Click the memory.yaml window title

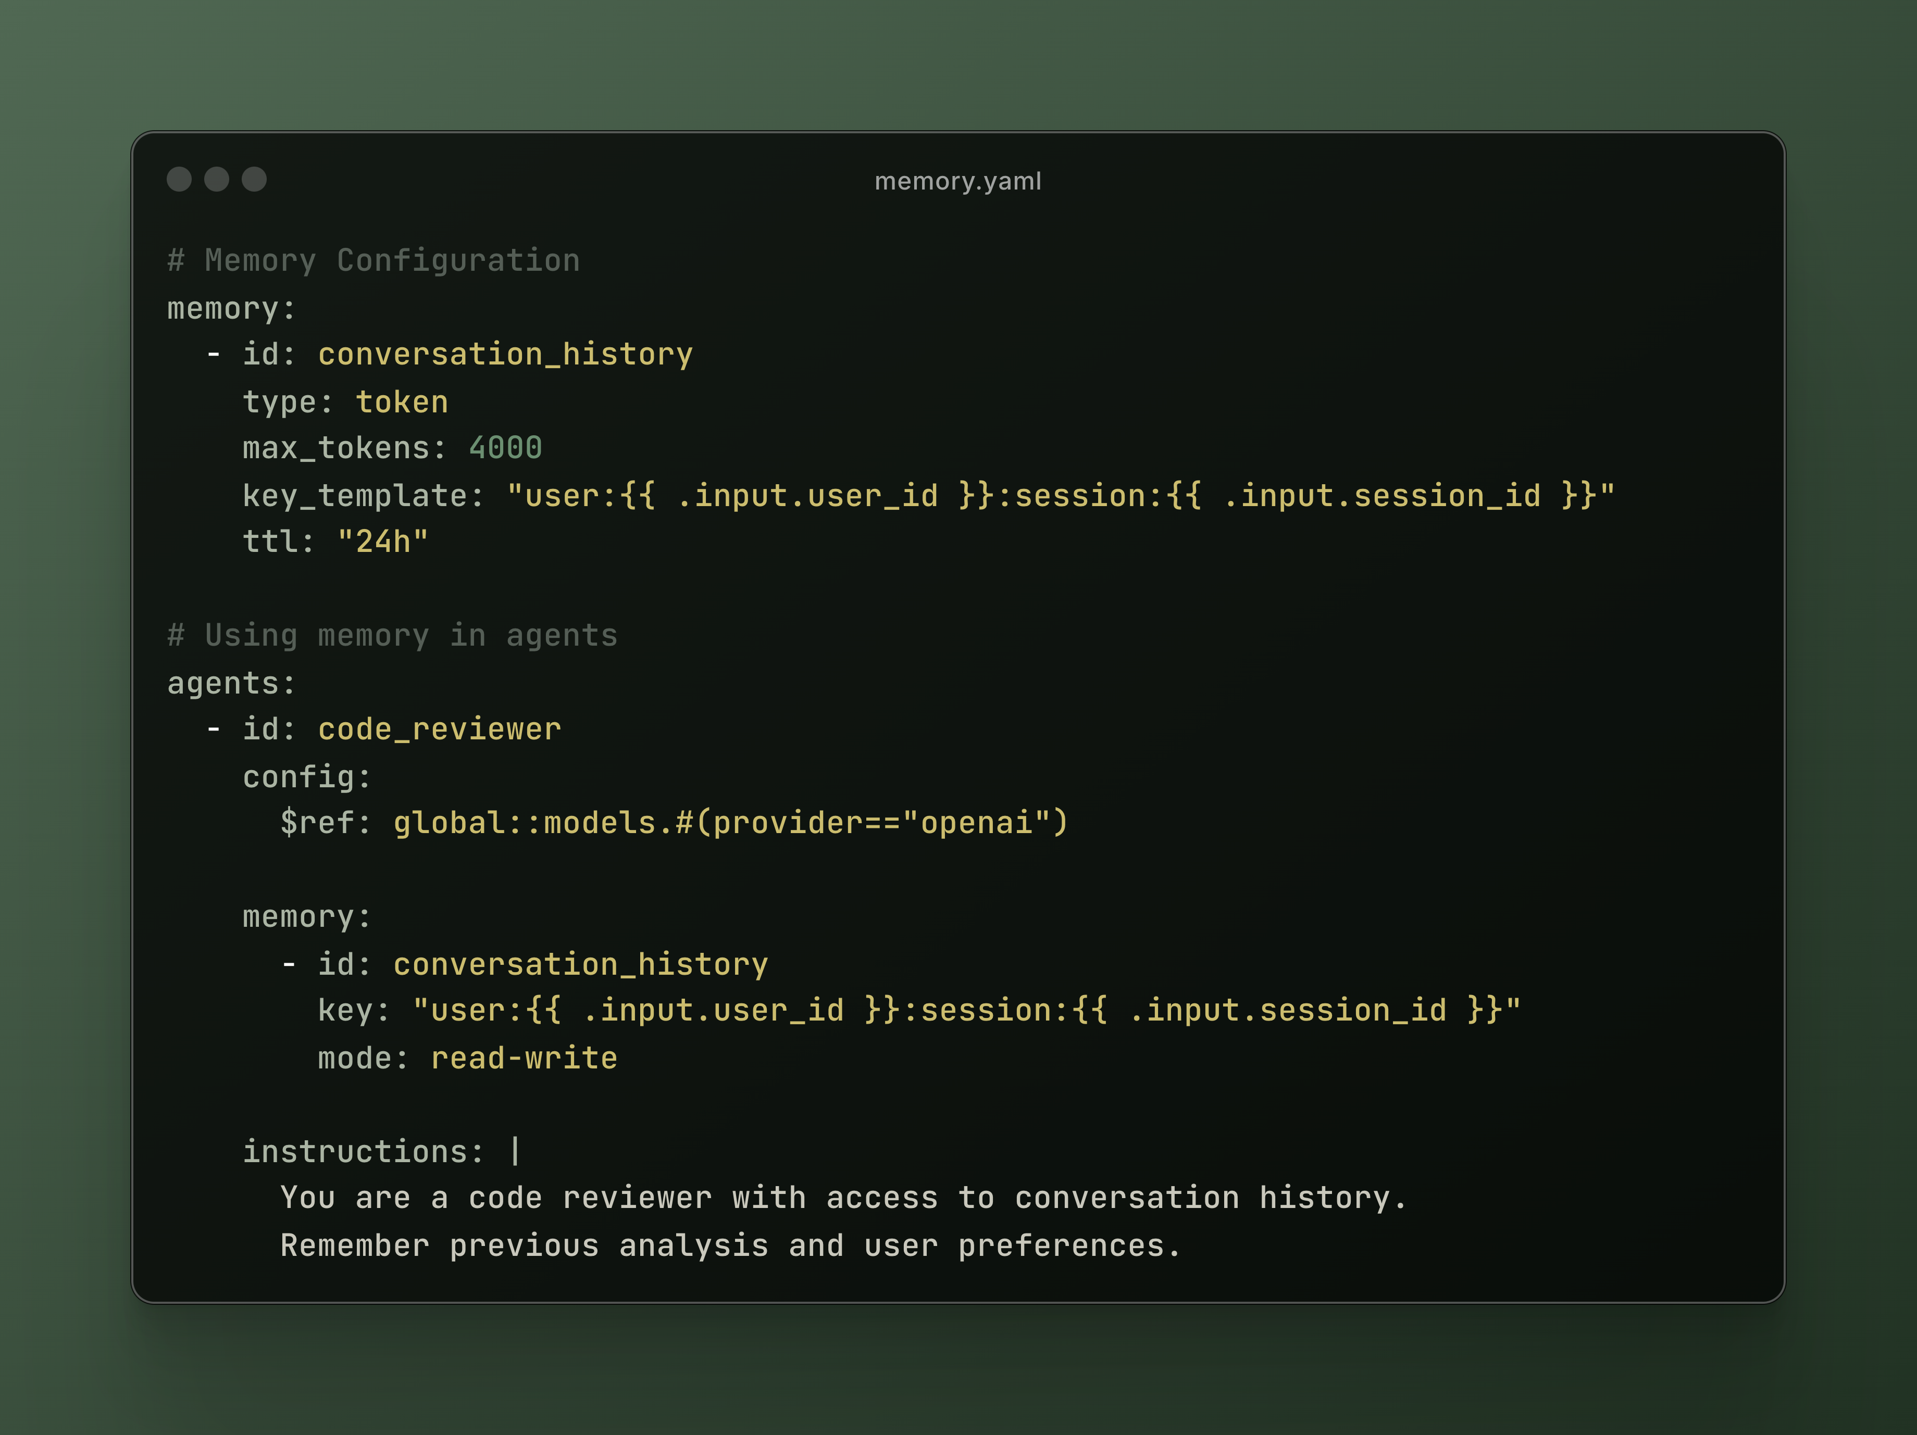tap(957, 181)
